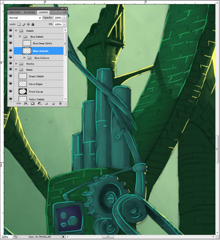Expand the Monks group
Image resolution: width=220 pixels, height=240 pixels.
16,64
